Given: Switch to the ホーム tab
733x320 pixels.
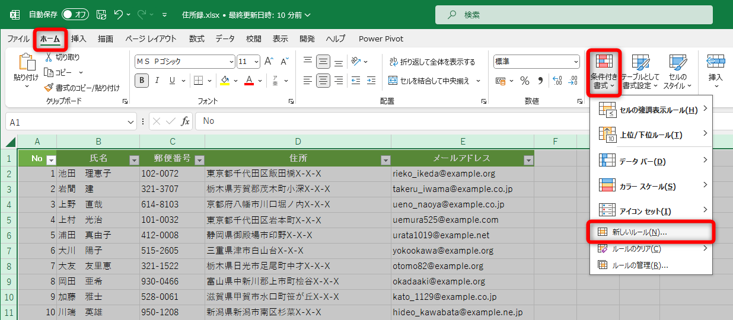Looking at the screenshot, I should click(x=50, y=39).
